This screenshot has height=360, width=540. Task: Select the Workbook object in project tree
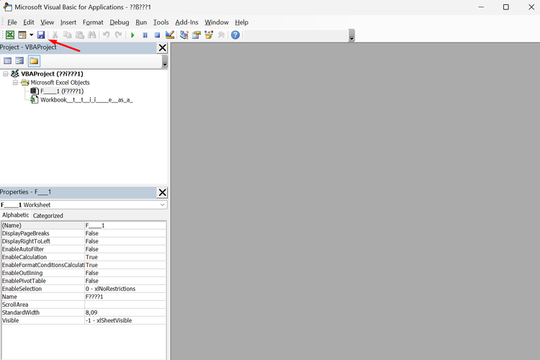point(86,100)
